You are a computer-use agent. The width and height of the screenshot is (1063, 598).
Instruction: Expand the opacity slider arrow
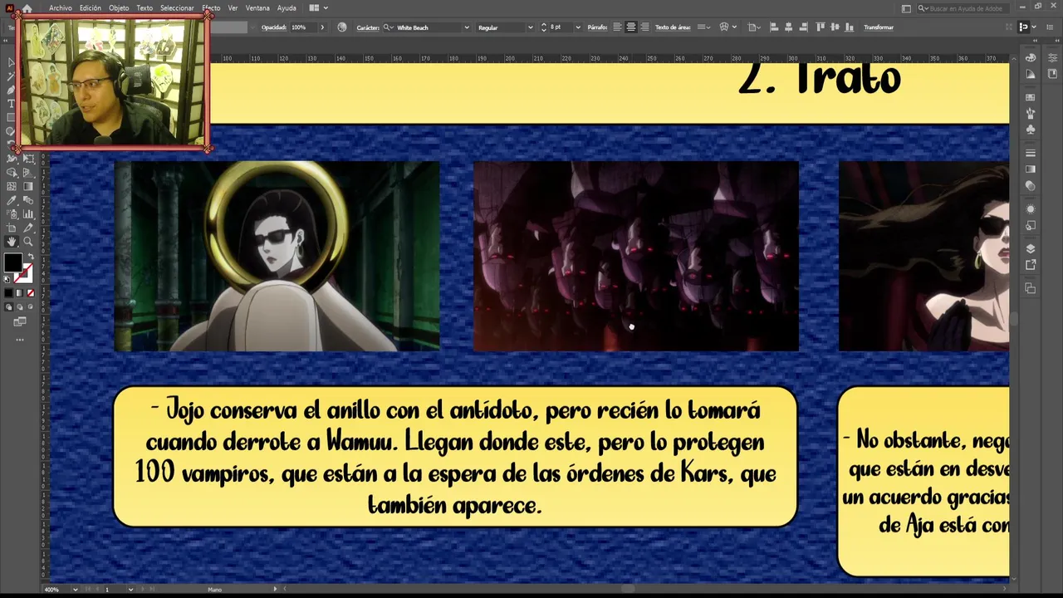(x=322, y=27)
